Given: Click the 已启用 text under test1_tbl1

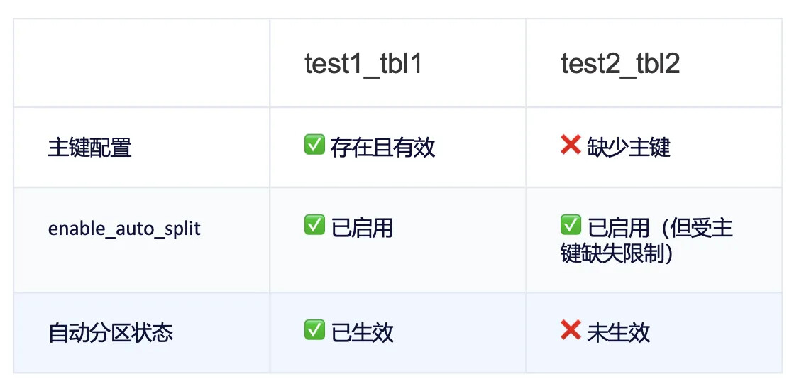Looking at the screenshot, I should tap(362, 228).
